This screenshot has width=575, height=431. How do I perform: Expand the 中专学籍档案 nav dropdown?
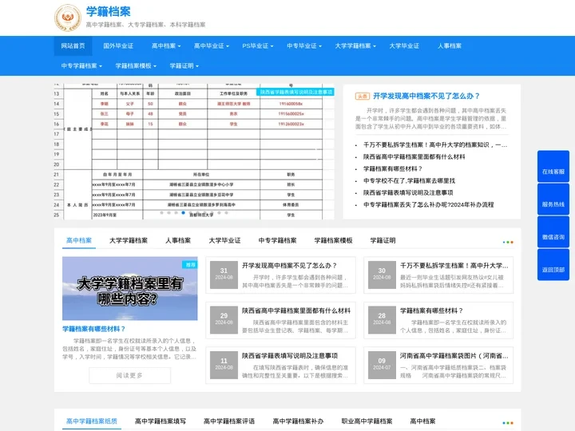81,66
